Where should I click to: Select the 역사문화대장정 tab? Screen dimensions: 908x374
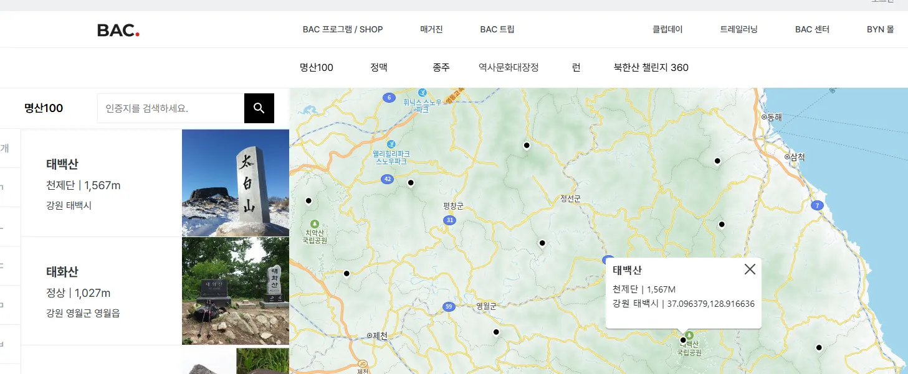(509, 67)
